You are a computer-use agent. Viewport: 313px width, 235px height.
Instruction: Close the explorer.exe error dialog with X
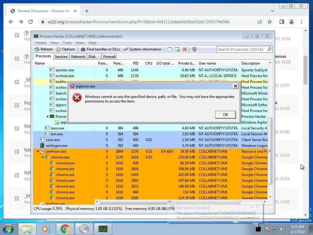click(x=235, y=86)
